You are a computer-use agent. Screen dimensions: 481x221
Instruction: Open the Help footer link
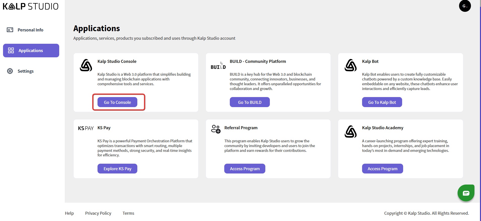69,213
